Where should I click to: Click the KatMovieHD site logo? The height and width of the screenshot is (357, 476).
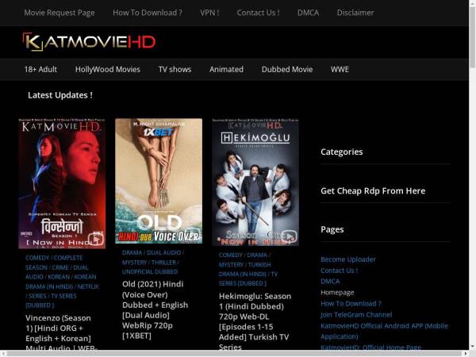pyautogui.click(x=89, y=42)
